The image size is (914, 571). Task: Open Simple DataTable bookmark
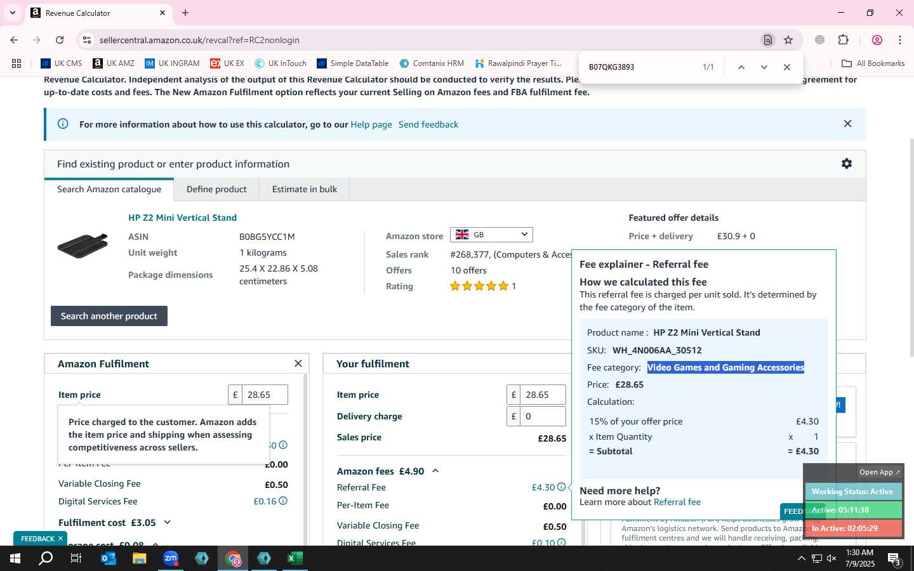353,63
